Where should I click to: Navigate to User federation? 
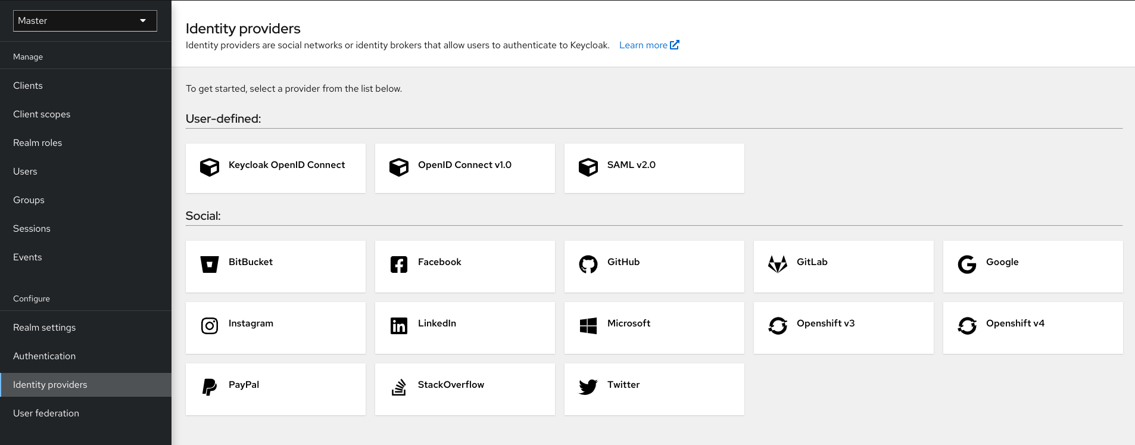pyautogui.click(x=46, y=413)
